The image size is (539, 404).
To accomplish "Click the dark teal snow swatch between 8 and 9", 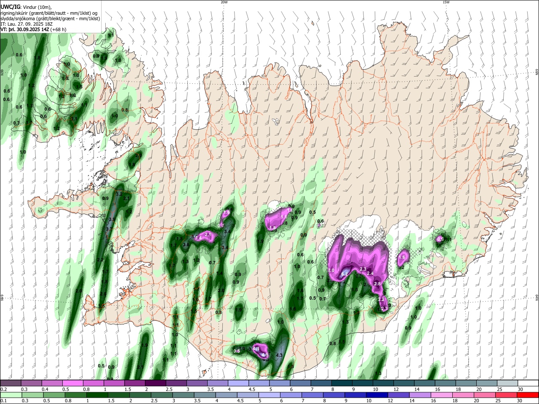I will 342,383.
